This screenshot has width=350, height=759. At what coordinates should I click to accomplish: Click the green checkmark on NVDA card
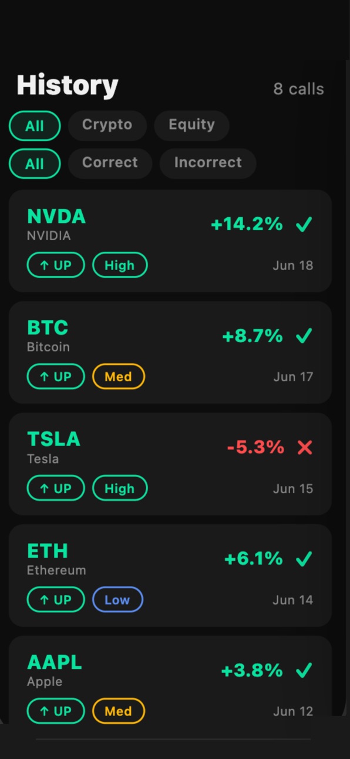(x=304, y=225)
